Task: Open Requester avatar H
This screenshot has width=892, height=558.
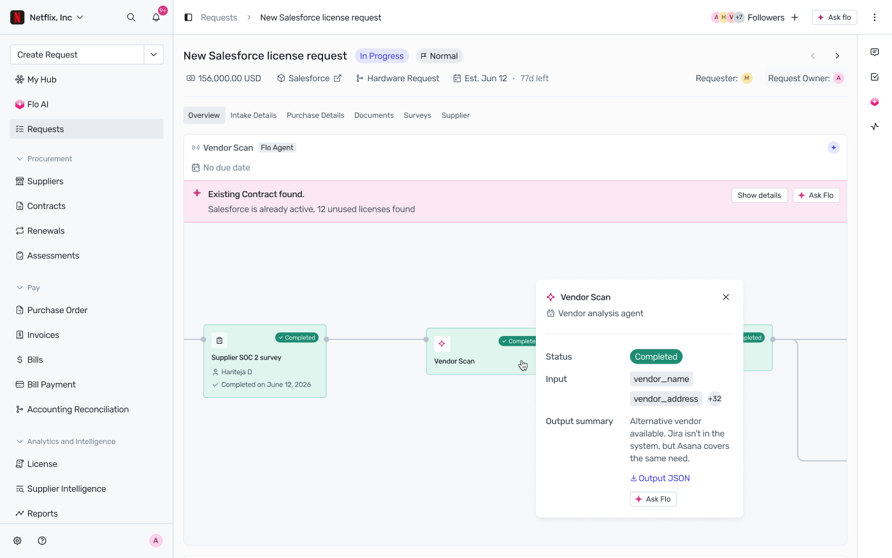Action: pos(747,78)
